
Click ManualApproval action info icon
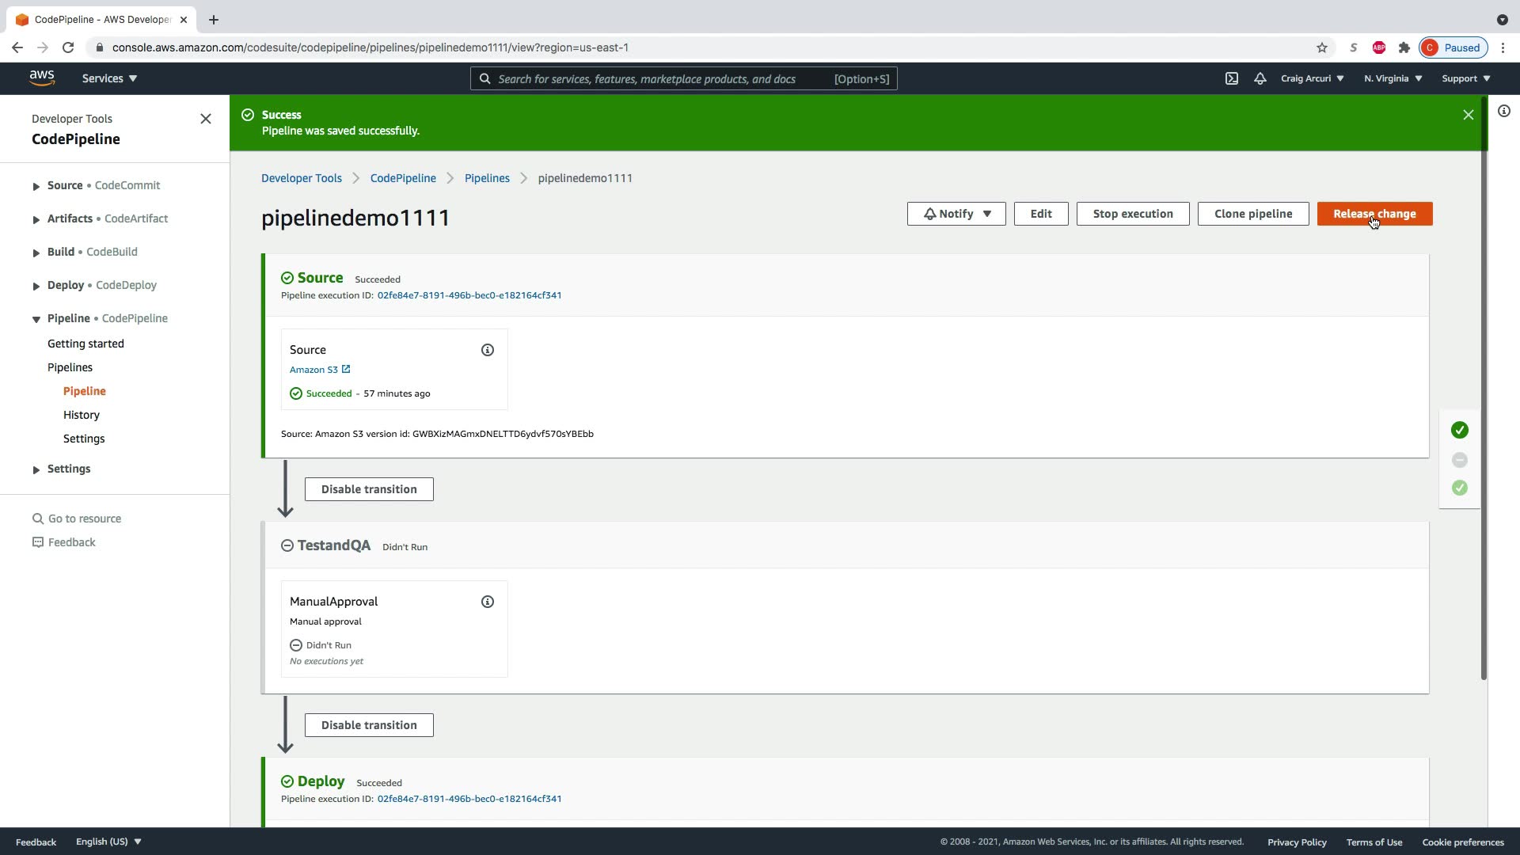[x=488, y=602]
